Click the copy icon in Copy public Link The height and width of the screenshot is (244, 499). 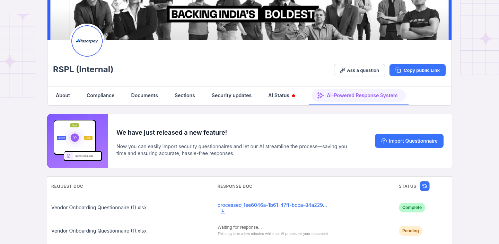(x=398, y=70)
